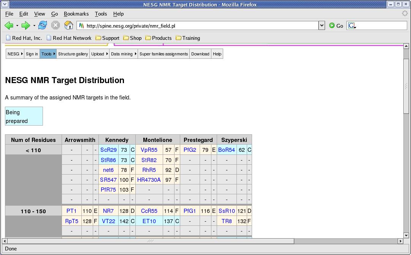Click the green Go button icon
This screenshot has width=411, height=255.
[x=332, y=25]
